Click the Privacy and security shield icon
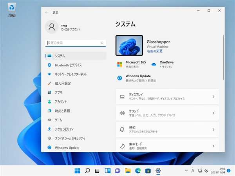This screenshot has height=176, width=235. (49, 138)
